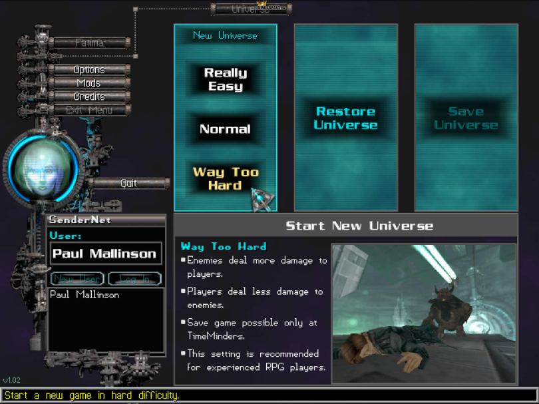The image size is (539, 404).
Task: Select Normal difficulty
Action: click(225, 129)
